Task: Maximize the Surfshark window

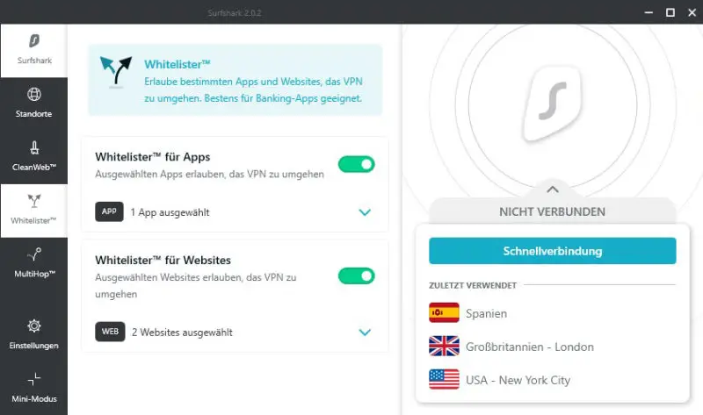Action: point(670,12)
